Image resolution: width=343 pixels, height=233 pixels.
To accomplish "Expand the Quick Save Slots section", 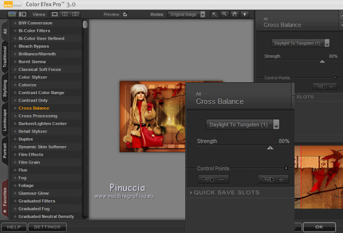I will pyautogui.click(x=225, y=192).
